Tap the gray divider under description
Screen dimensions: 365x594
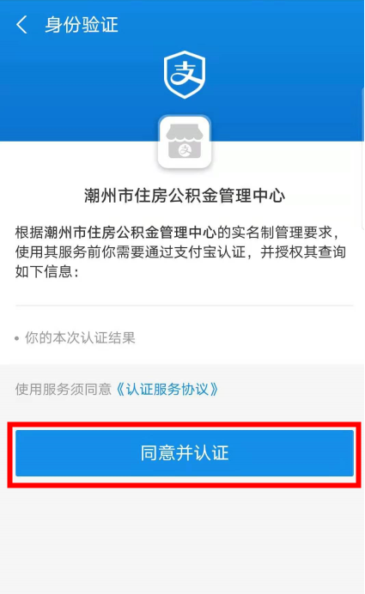coord(184,306)
